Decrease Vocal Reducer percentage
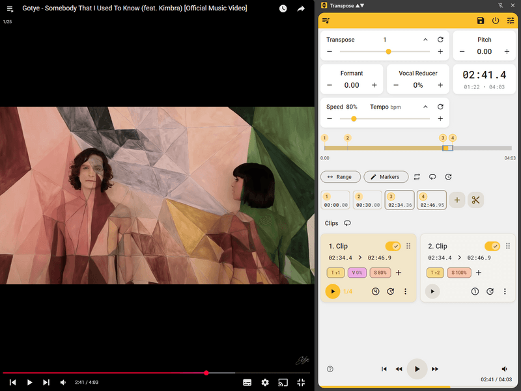Viewport: 521px width, 391px height. [x=396, y=85]
